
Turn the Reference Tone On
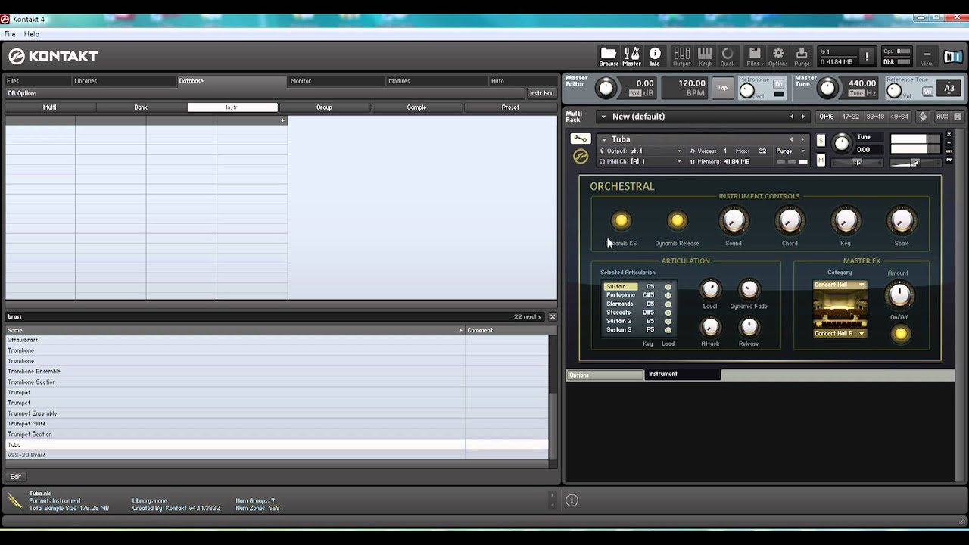tap(927, 91)
